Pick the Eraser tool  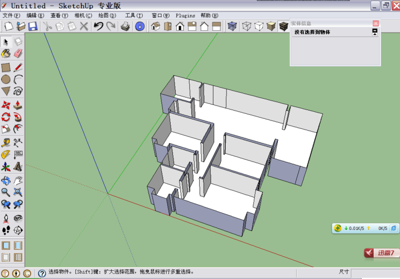point(18,54)
